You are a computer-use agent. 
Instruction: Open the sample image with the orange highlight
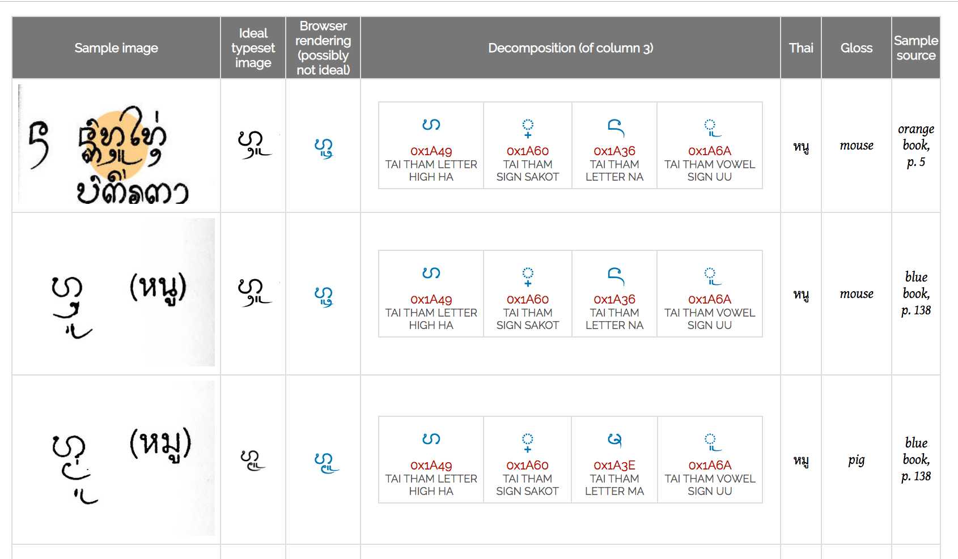(116, 145)
